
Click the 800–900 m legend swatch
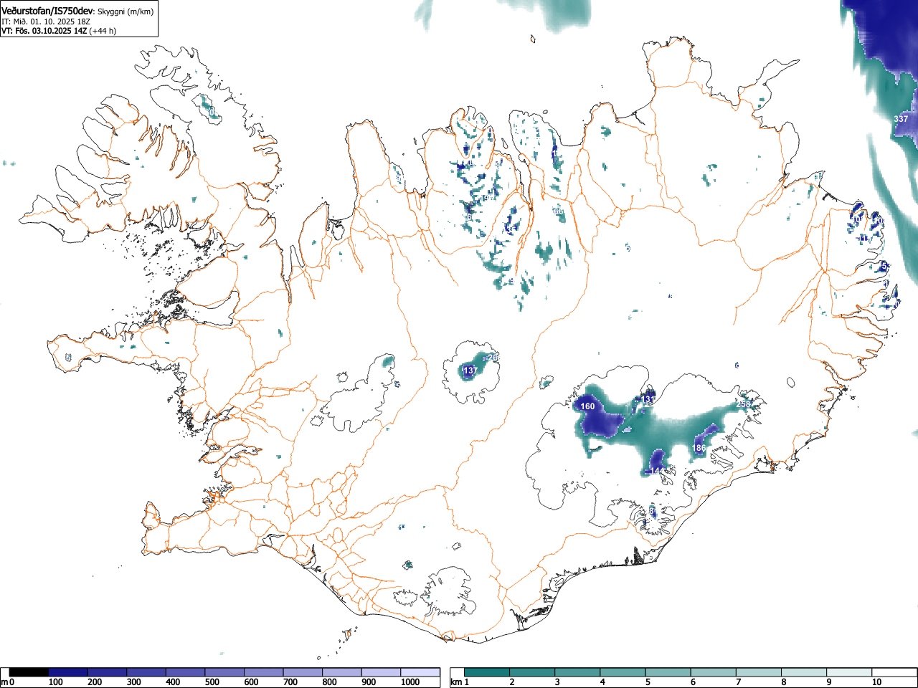tap(341, 672)
